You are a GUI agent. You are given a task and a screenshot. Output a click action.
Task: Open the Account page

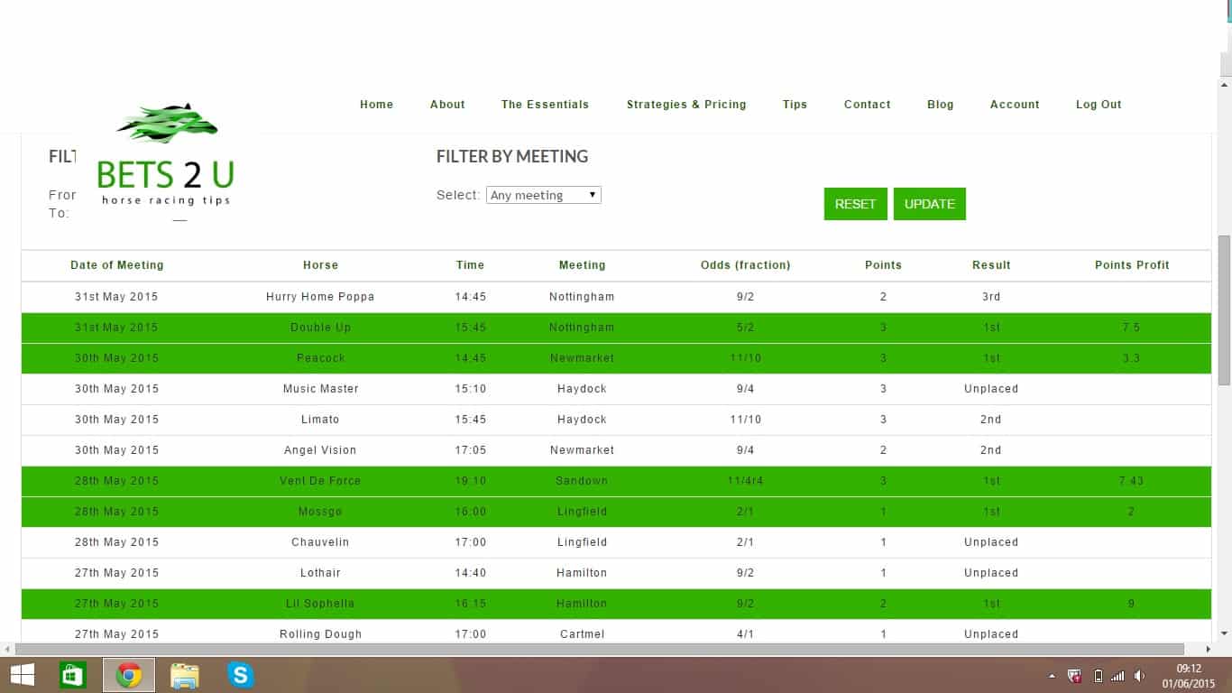coord(1015,105)
